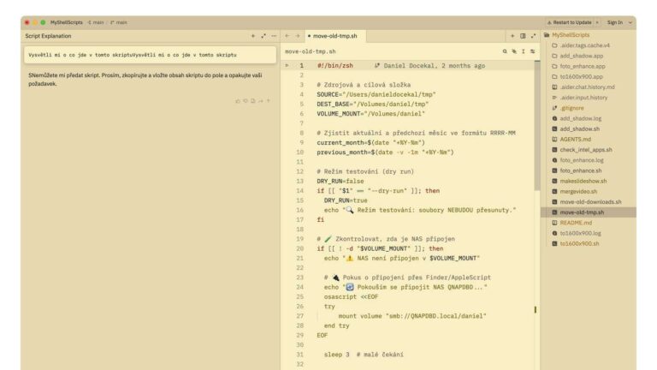This screenshot has width=657, height=370.
Task: Expand the add_shadow.app folder in project tree
Action: point(582,56)
